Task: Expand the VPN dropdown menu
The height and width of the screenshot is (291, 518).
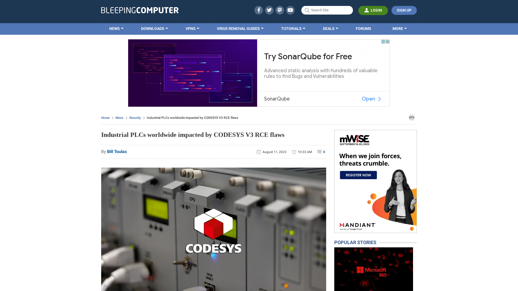Action: (192, 29)
